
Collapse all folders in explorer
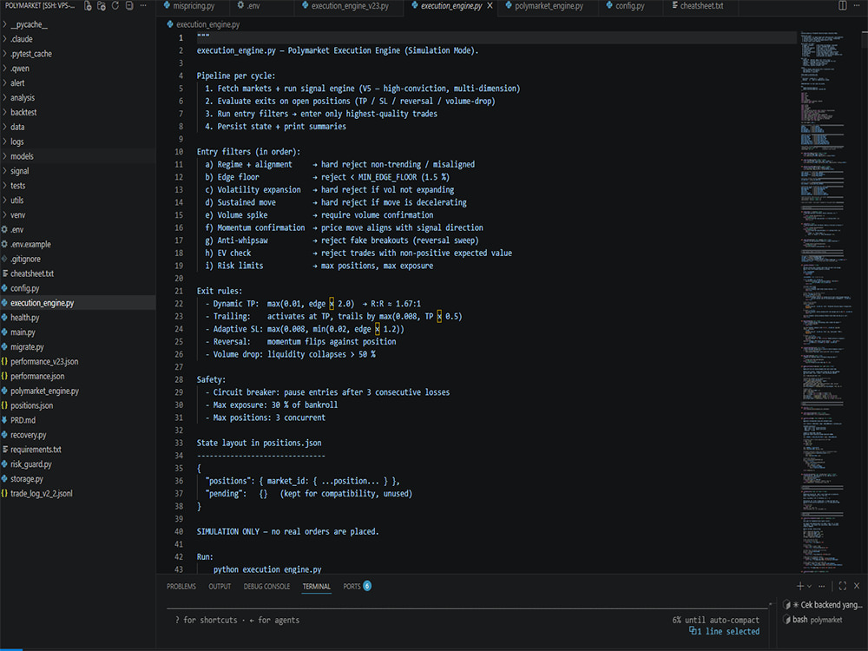click(x=129, y=5)
